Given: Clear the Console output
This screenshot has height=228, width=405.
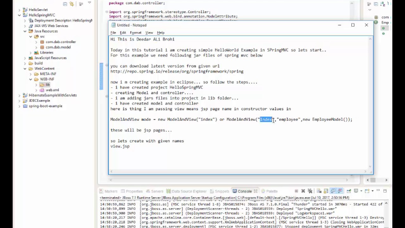Looking at the screenshot, I should click(319, 191).
